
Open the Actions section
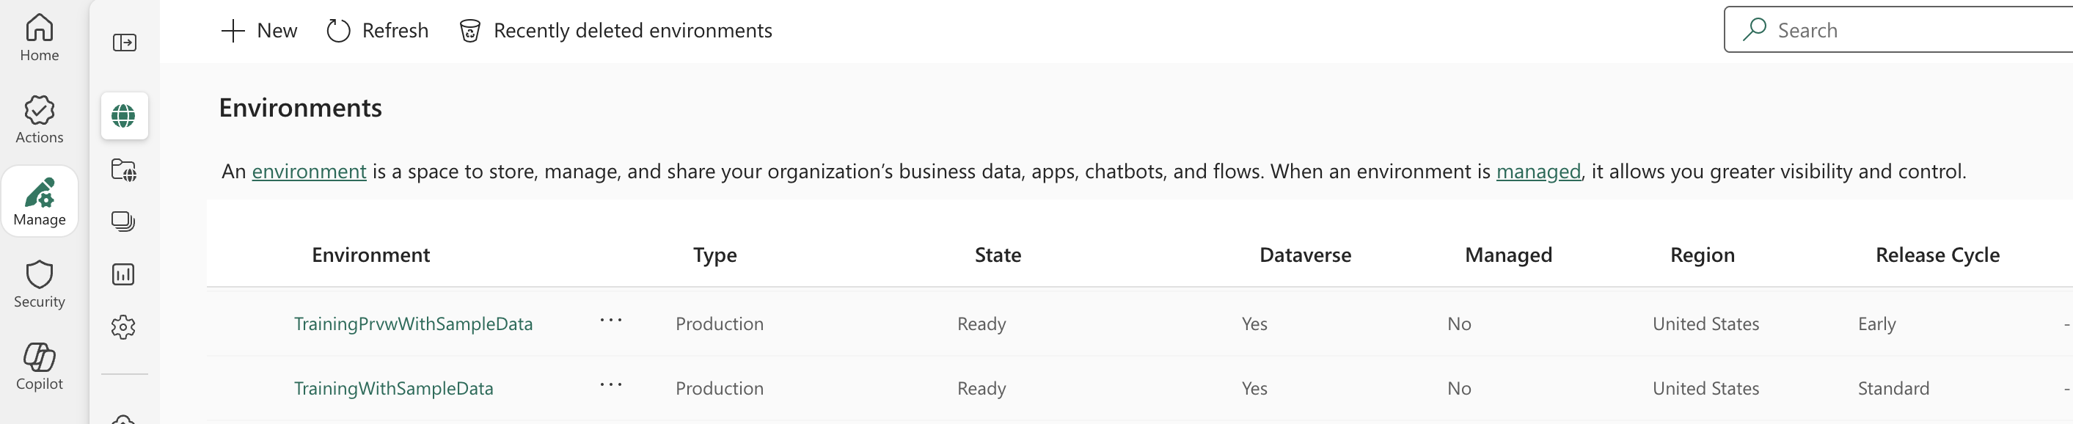tap(40, 120)
